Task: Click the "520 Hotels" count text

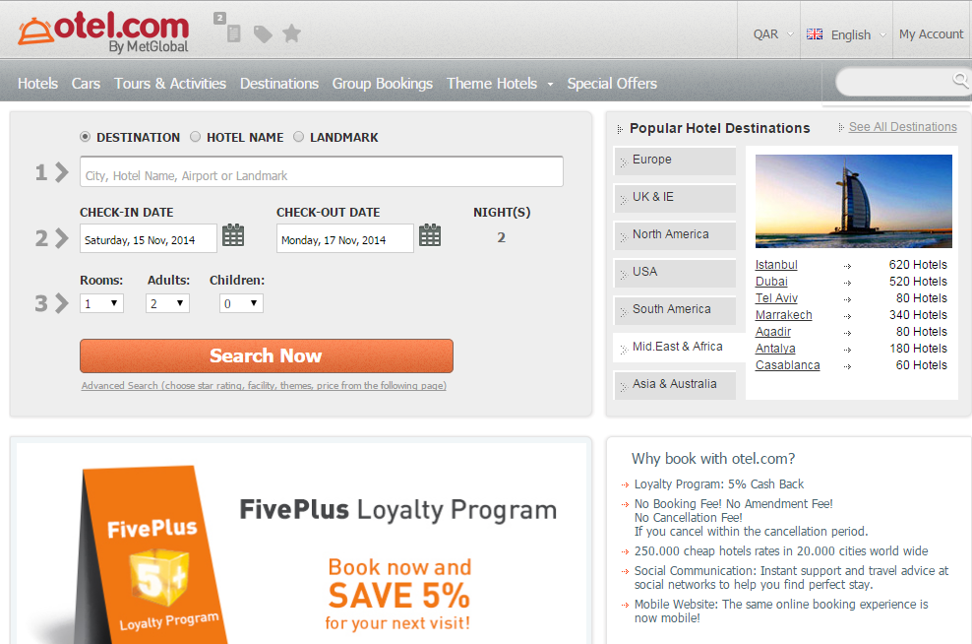Action: point(918,282)
